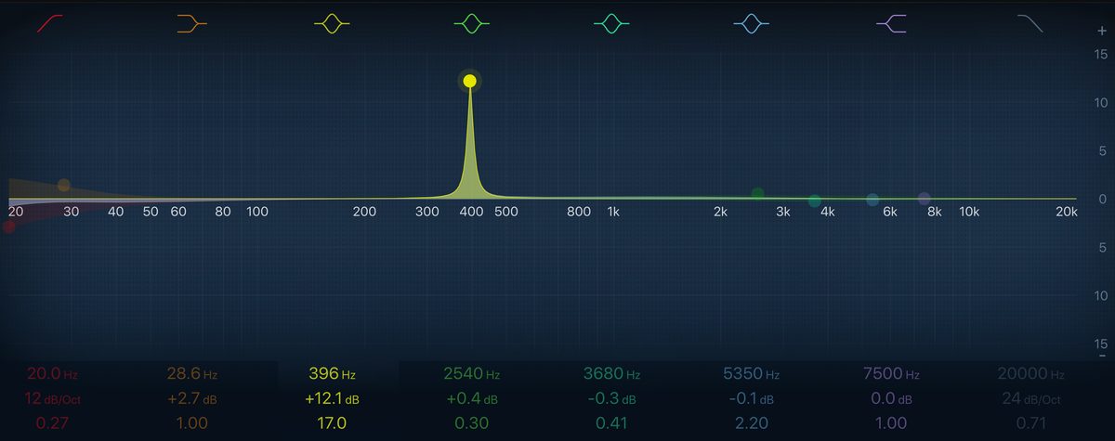
Task: Click the -0.1 dB gain value
Action: coord(751,399)
